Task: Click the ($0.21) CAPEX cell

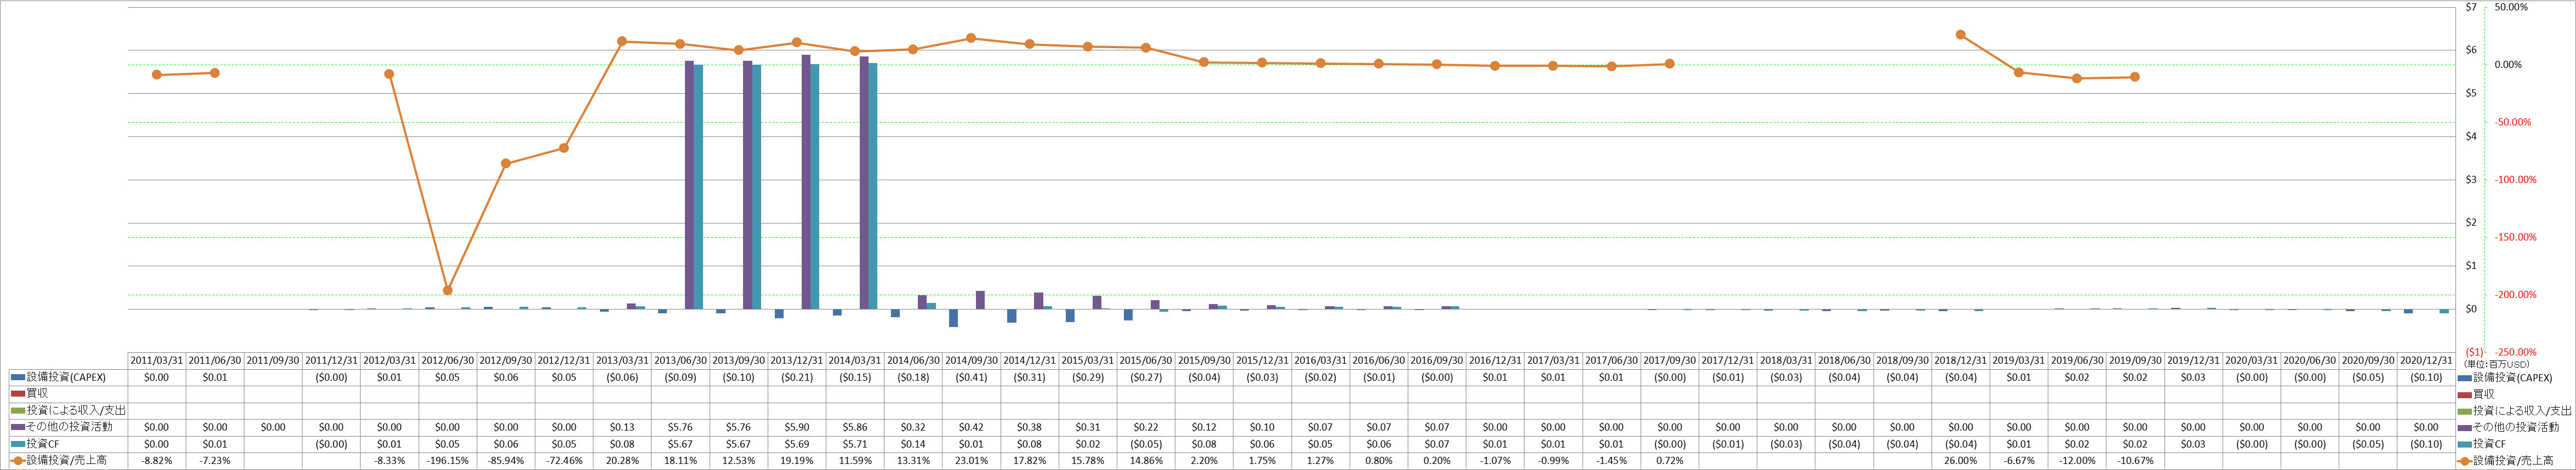Action: click(x=797, y=378)
